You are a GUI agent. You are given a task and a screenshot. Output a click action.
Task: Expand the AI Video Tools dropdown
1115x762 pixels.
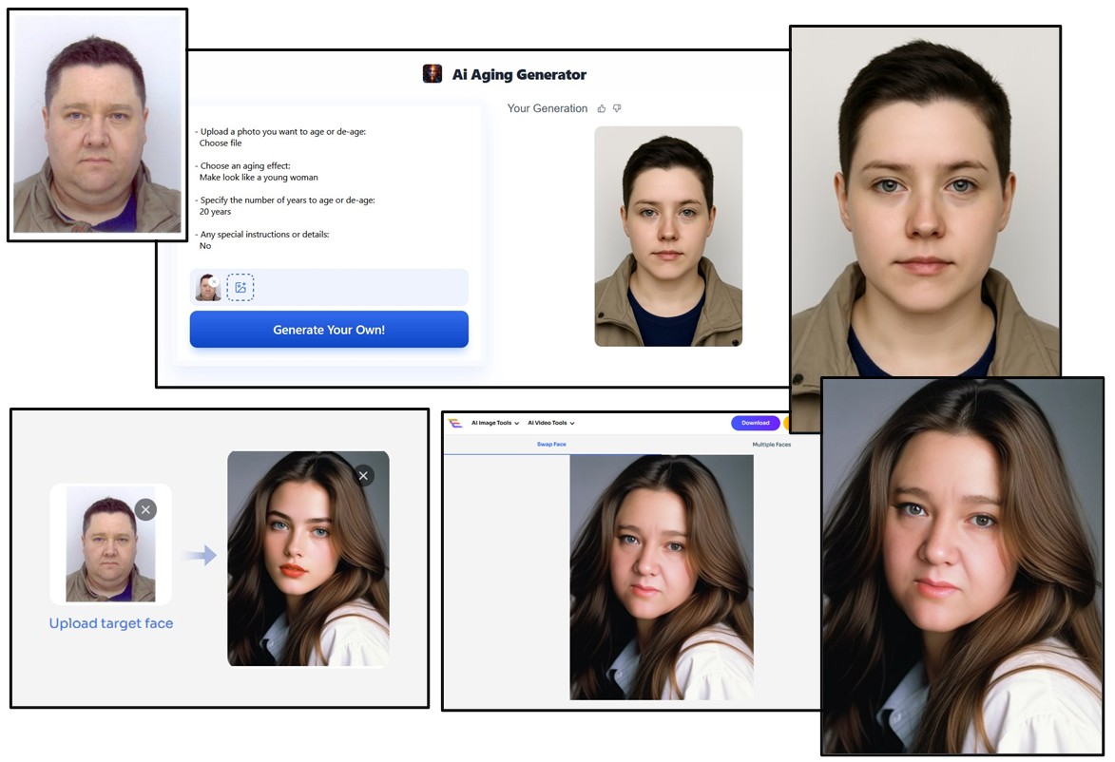click(x=551, y=423)
